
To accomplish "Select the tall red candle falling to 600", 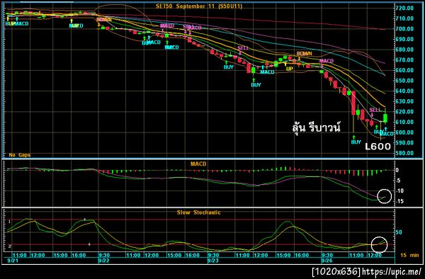I will click(353, 103).
